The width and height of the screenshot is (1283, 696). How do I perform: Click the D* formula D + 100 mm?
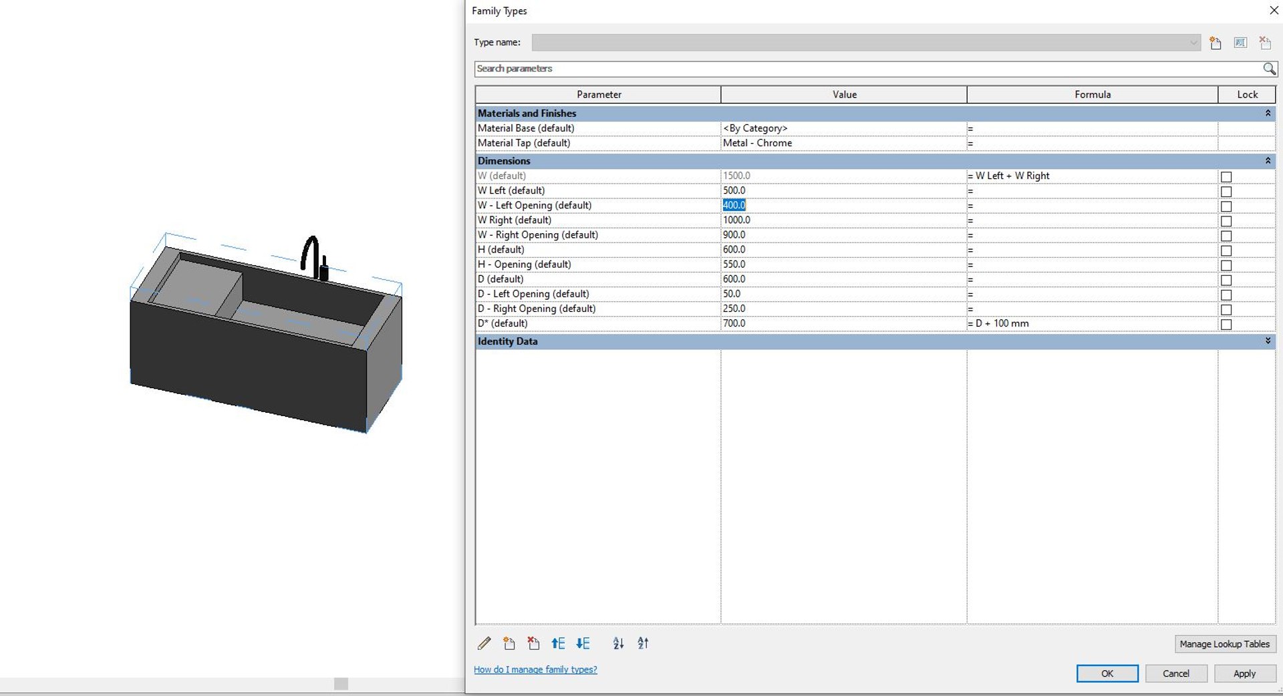pyautogui.click(x=1002, y=323)
